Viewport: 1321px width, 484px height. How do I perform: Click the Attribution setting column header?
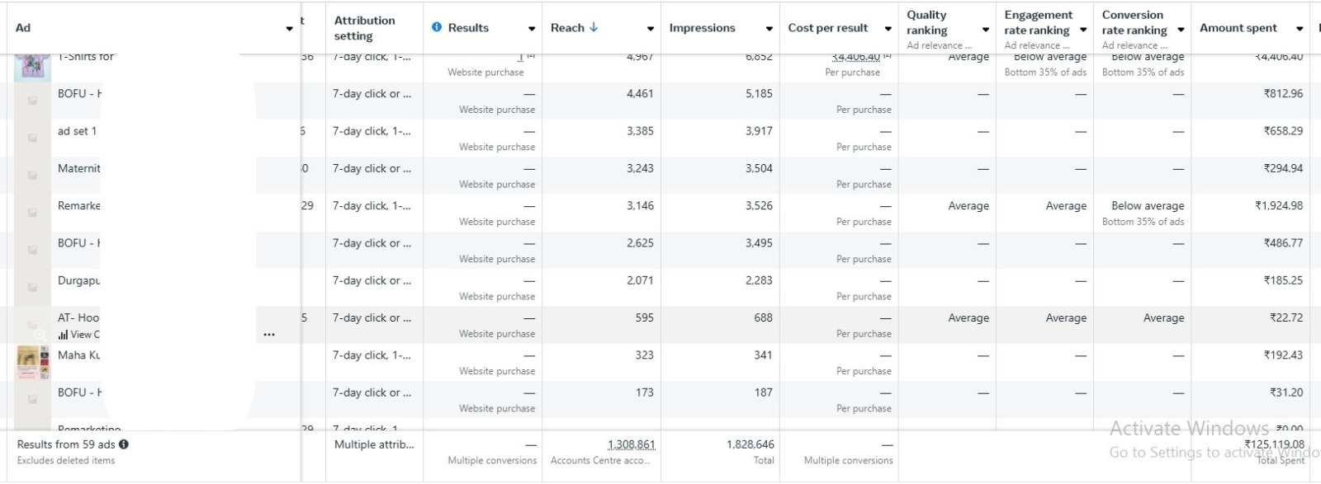(x=364, y=28)
